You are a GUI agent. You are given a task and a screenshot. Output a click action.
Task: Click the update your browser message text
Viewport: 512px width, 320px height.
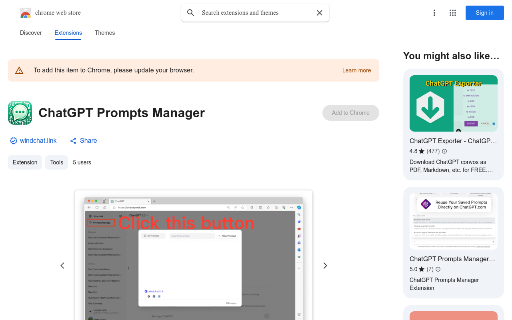point(114,70)
